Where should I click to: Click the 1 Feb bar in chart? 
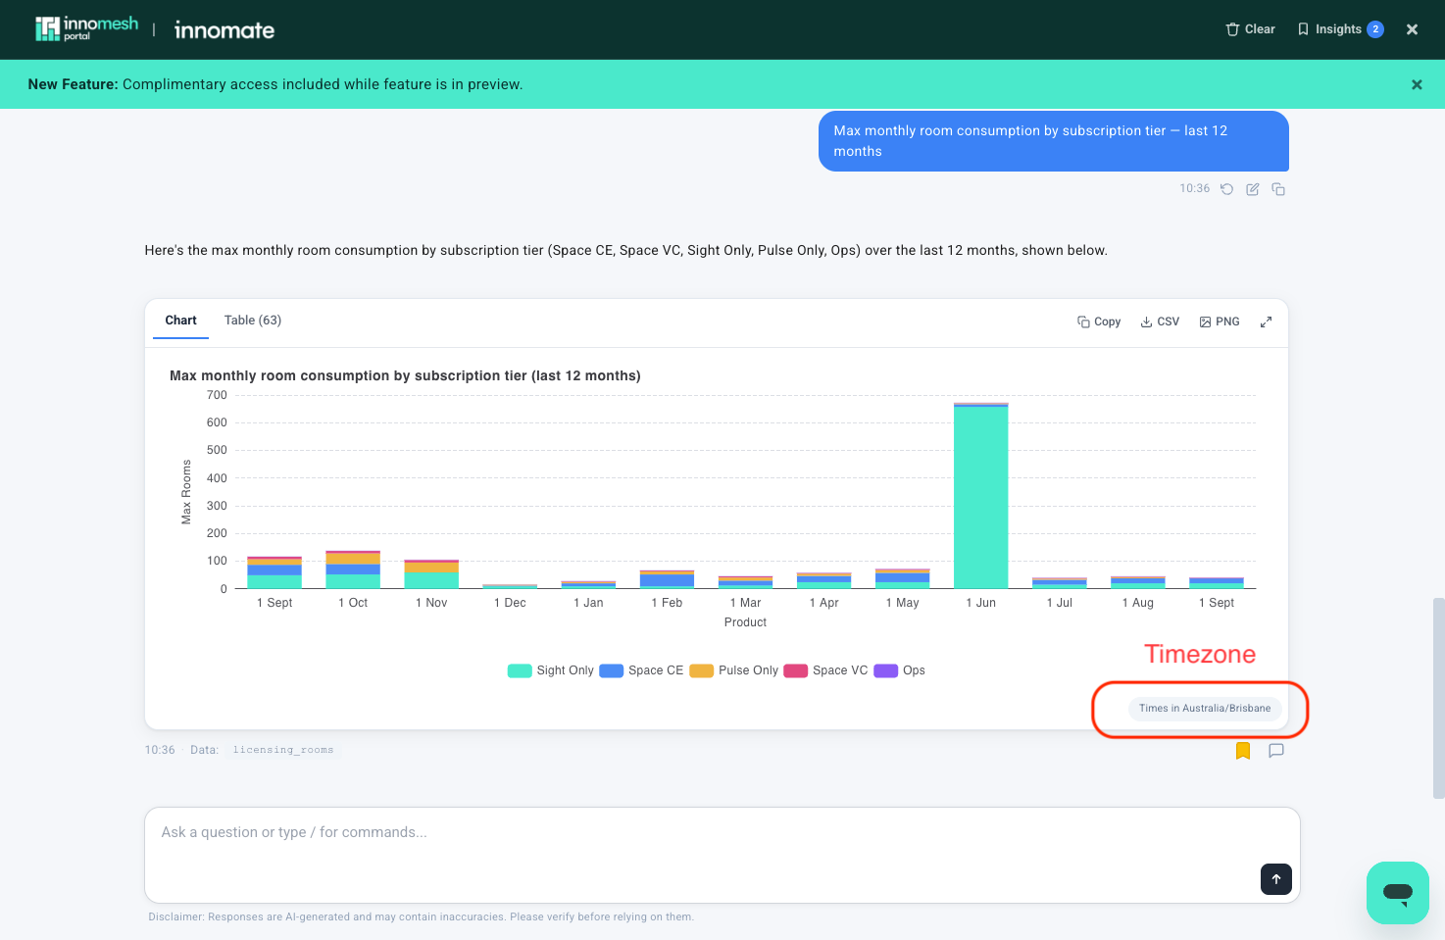point(667,579)
